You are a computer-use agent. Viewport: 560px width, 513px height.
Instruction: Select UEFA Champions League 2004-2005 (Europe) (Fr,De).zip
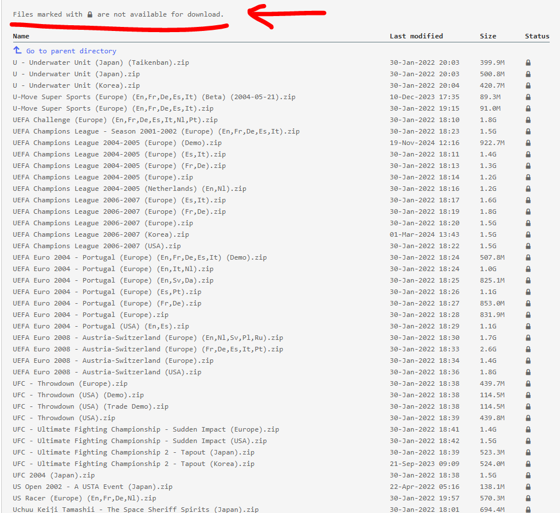119,166
